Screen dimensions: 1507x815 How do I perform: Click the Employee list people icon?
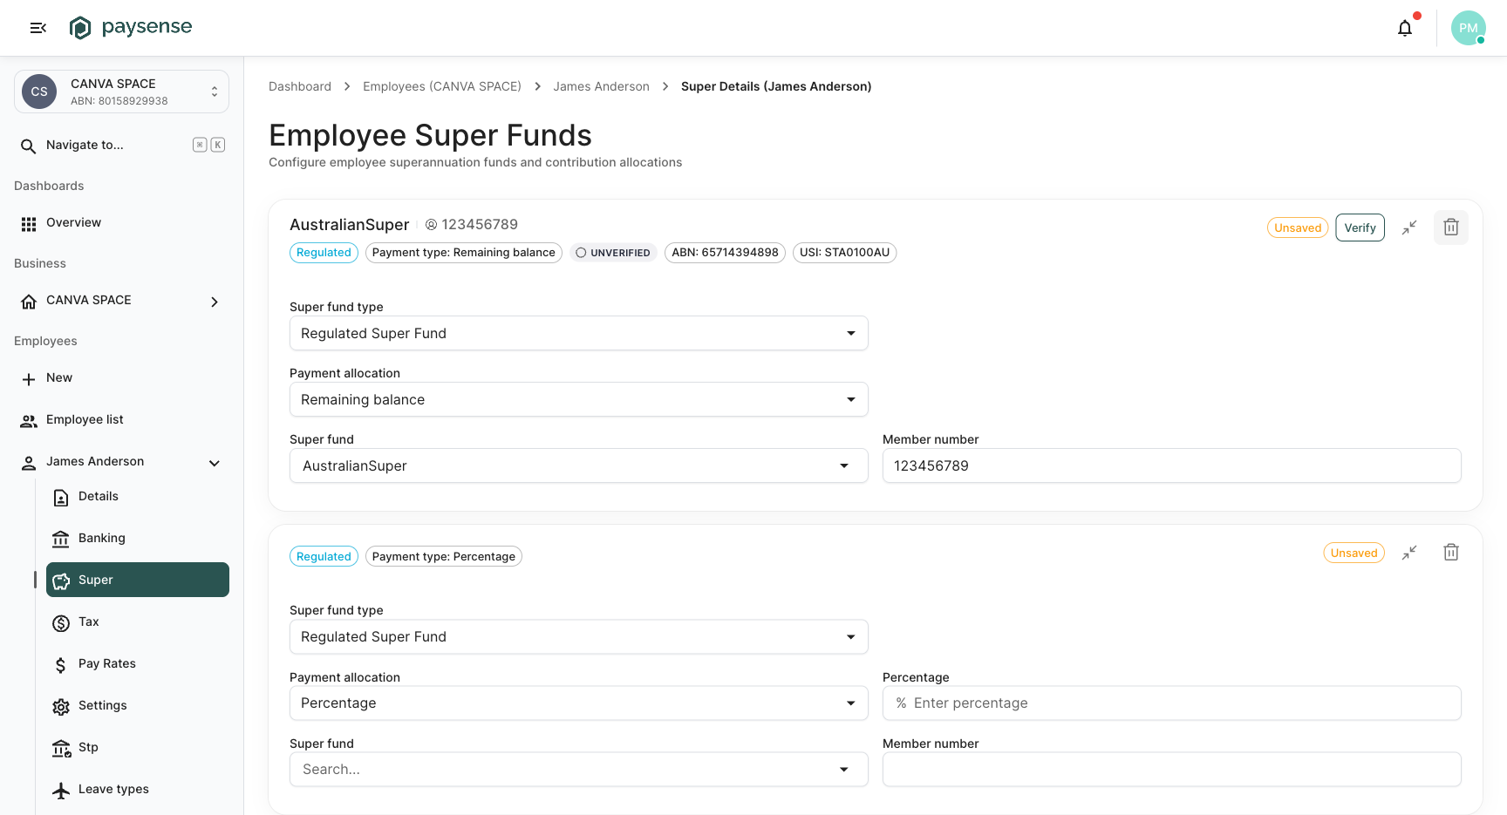(29, 421)
